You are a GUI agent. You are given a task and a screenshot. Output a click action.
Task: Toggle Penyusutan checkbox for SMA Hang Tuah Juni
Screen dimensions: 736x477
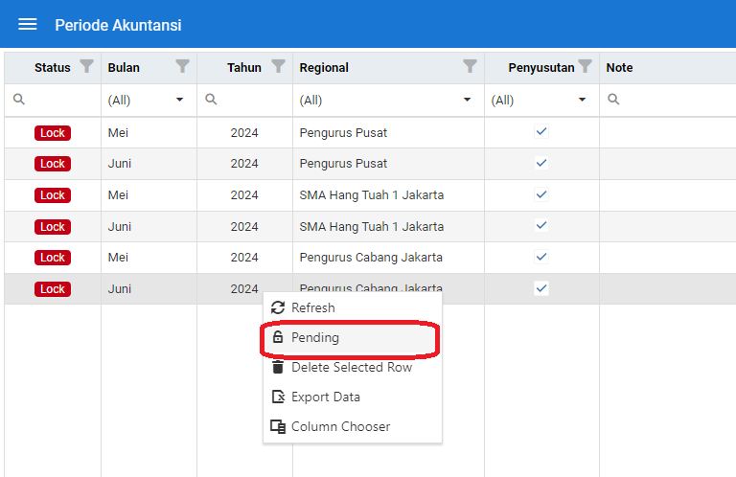(541, 226)
